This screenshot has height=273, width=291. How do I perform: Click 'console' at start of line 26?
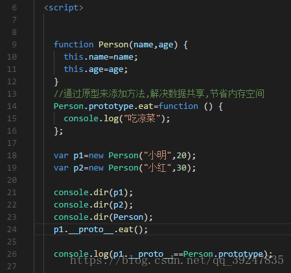[x=71, y=254]
